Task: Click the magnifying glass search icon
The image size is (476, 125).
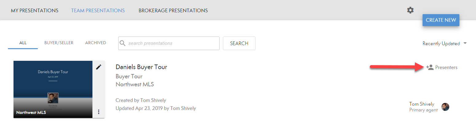Action: point(123,43)
